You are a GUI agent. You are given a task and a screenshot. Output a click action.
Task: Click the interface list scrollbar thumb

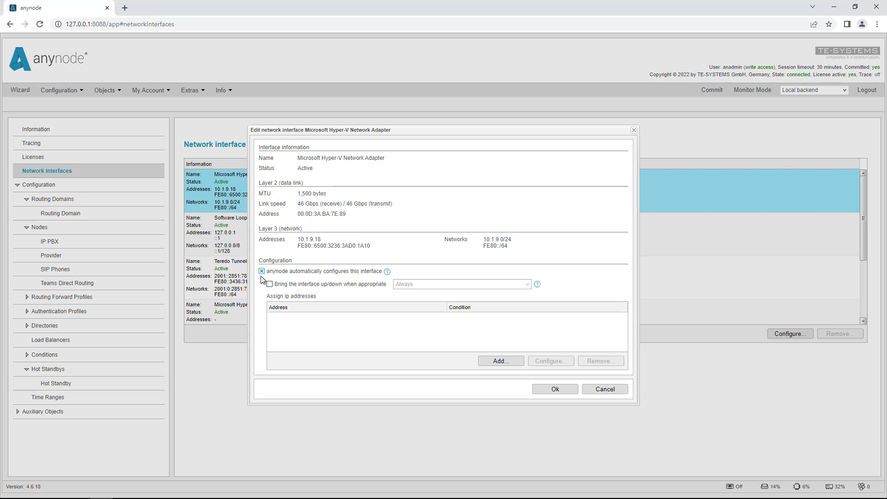coord(863,218)
